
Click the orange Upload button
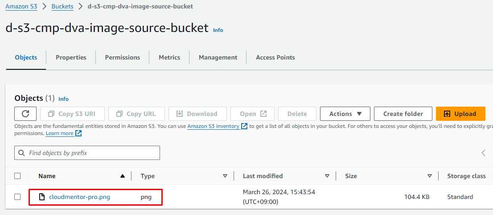point(460,114)
